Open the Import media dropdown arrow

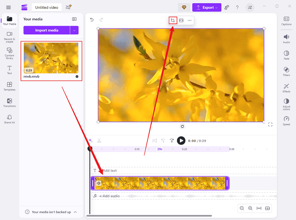click(x=74, y=30)
